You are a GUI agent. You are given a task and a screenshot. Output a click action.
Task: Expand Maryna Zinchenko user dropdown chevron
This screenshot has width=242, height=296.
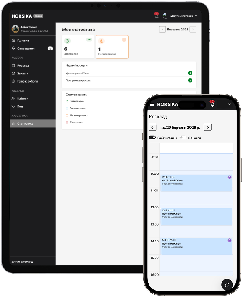196,16
